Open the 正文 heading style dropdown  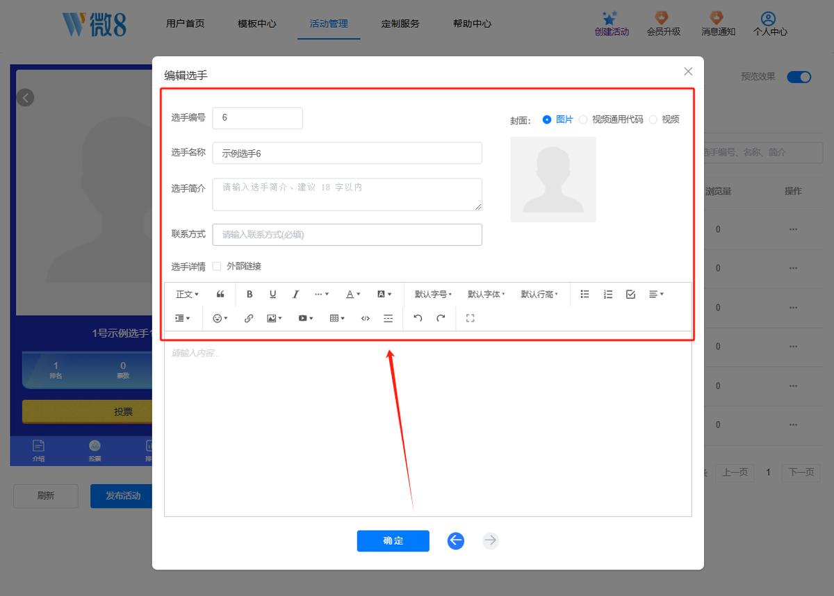pyautogui.click(x=187, y=295)
